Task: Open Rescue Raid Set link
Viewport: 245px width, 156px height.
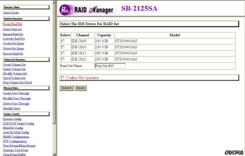Action: pos(13,53)
